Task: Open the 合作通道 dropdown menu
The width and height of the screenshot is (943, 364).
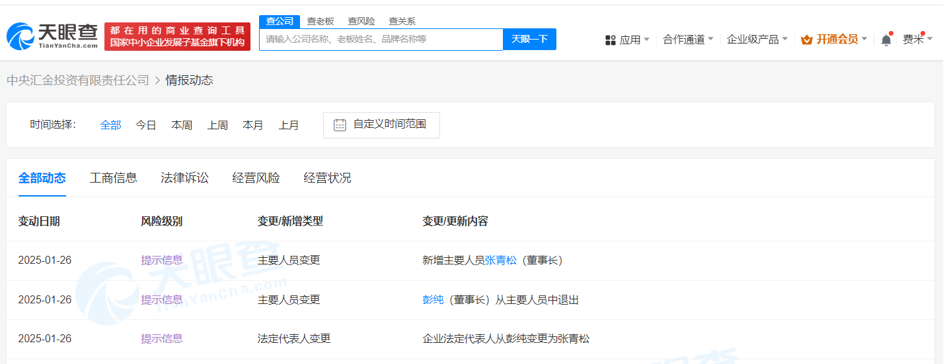Action: coord(688,40)
